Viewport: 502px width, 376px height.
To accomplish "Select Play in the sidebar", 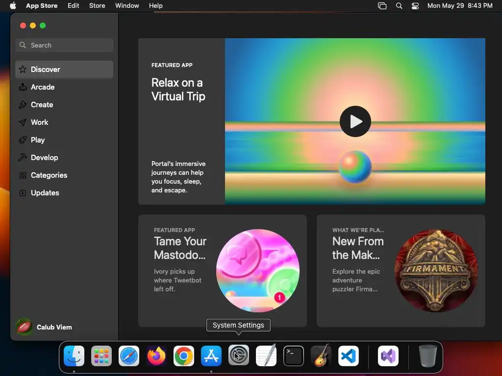I will pyautogui.click(x=64, y=140).
